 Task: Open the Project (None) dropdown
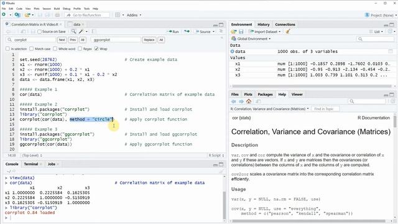(381, 15)
